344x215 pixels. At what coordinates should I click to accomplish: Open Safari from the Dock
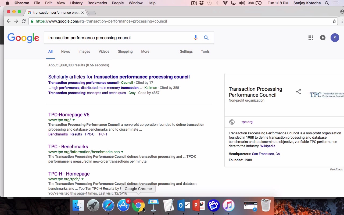[108, 206]
